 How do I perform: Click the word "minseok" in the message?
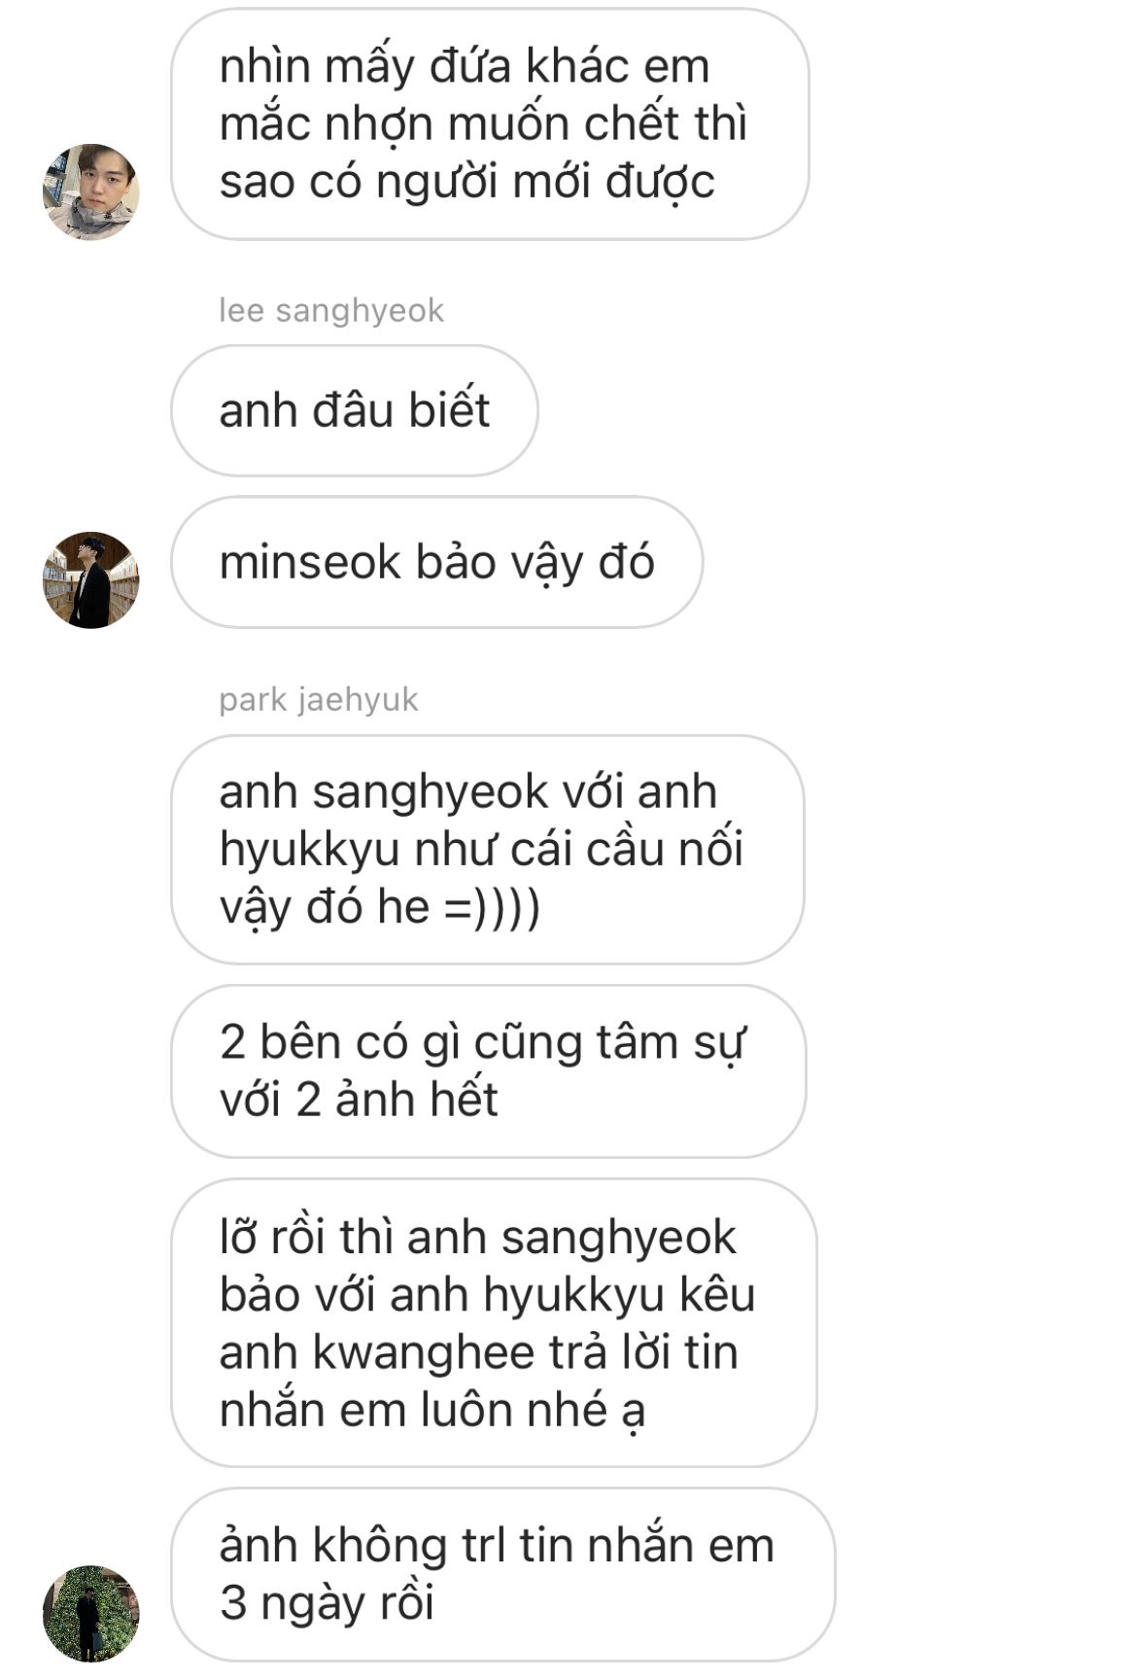[310, 562]
